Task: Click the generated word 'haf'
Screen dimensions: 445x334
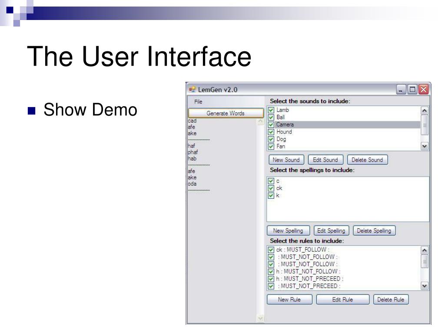Action: [192, 146]
